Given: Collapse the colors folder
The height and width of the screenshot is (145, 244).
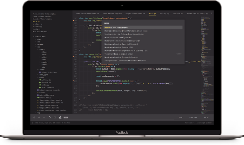Looking at the screenshot, I should click(38, 70).
